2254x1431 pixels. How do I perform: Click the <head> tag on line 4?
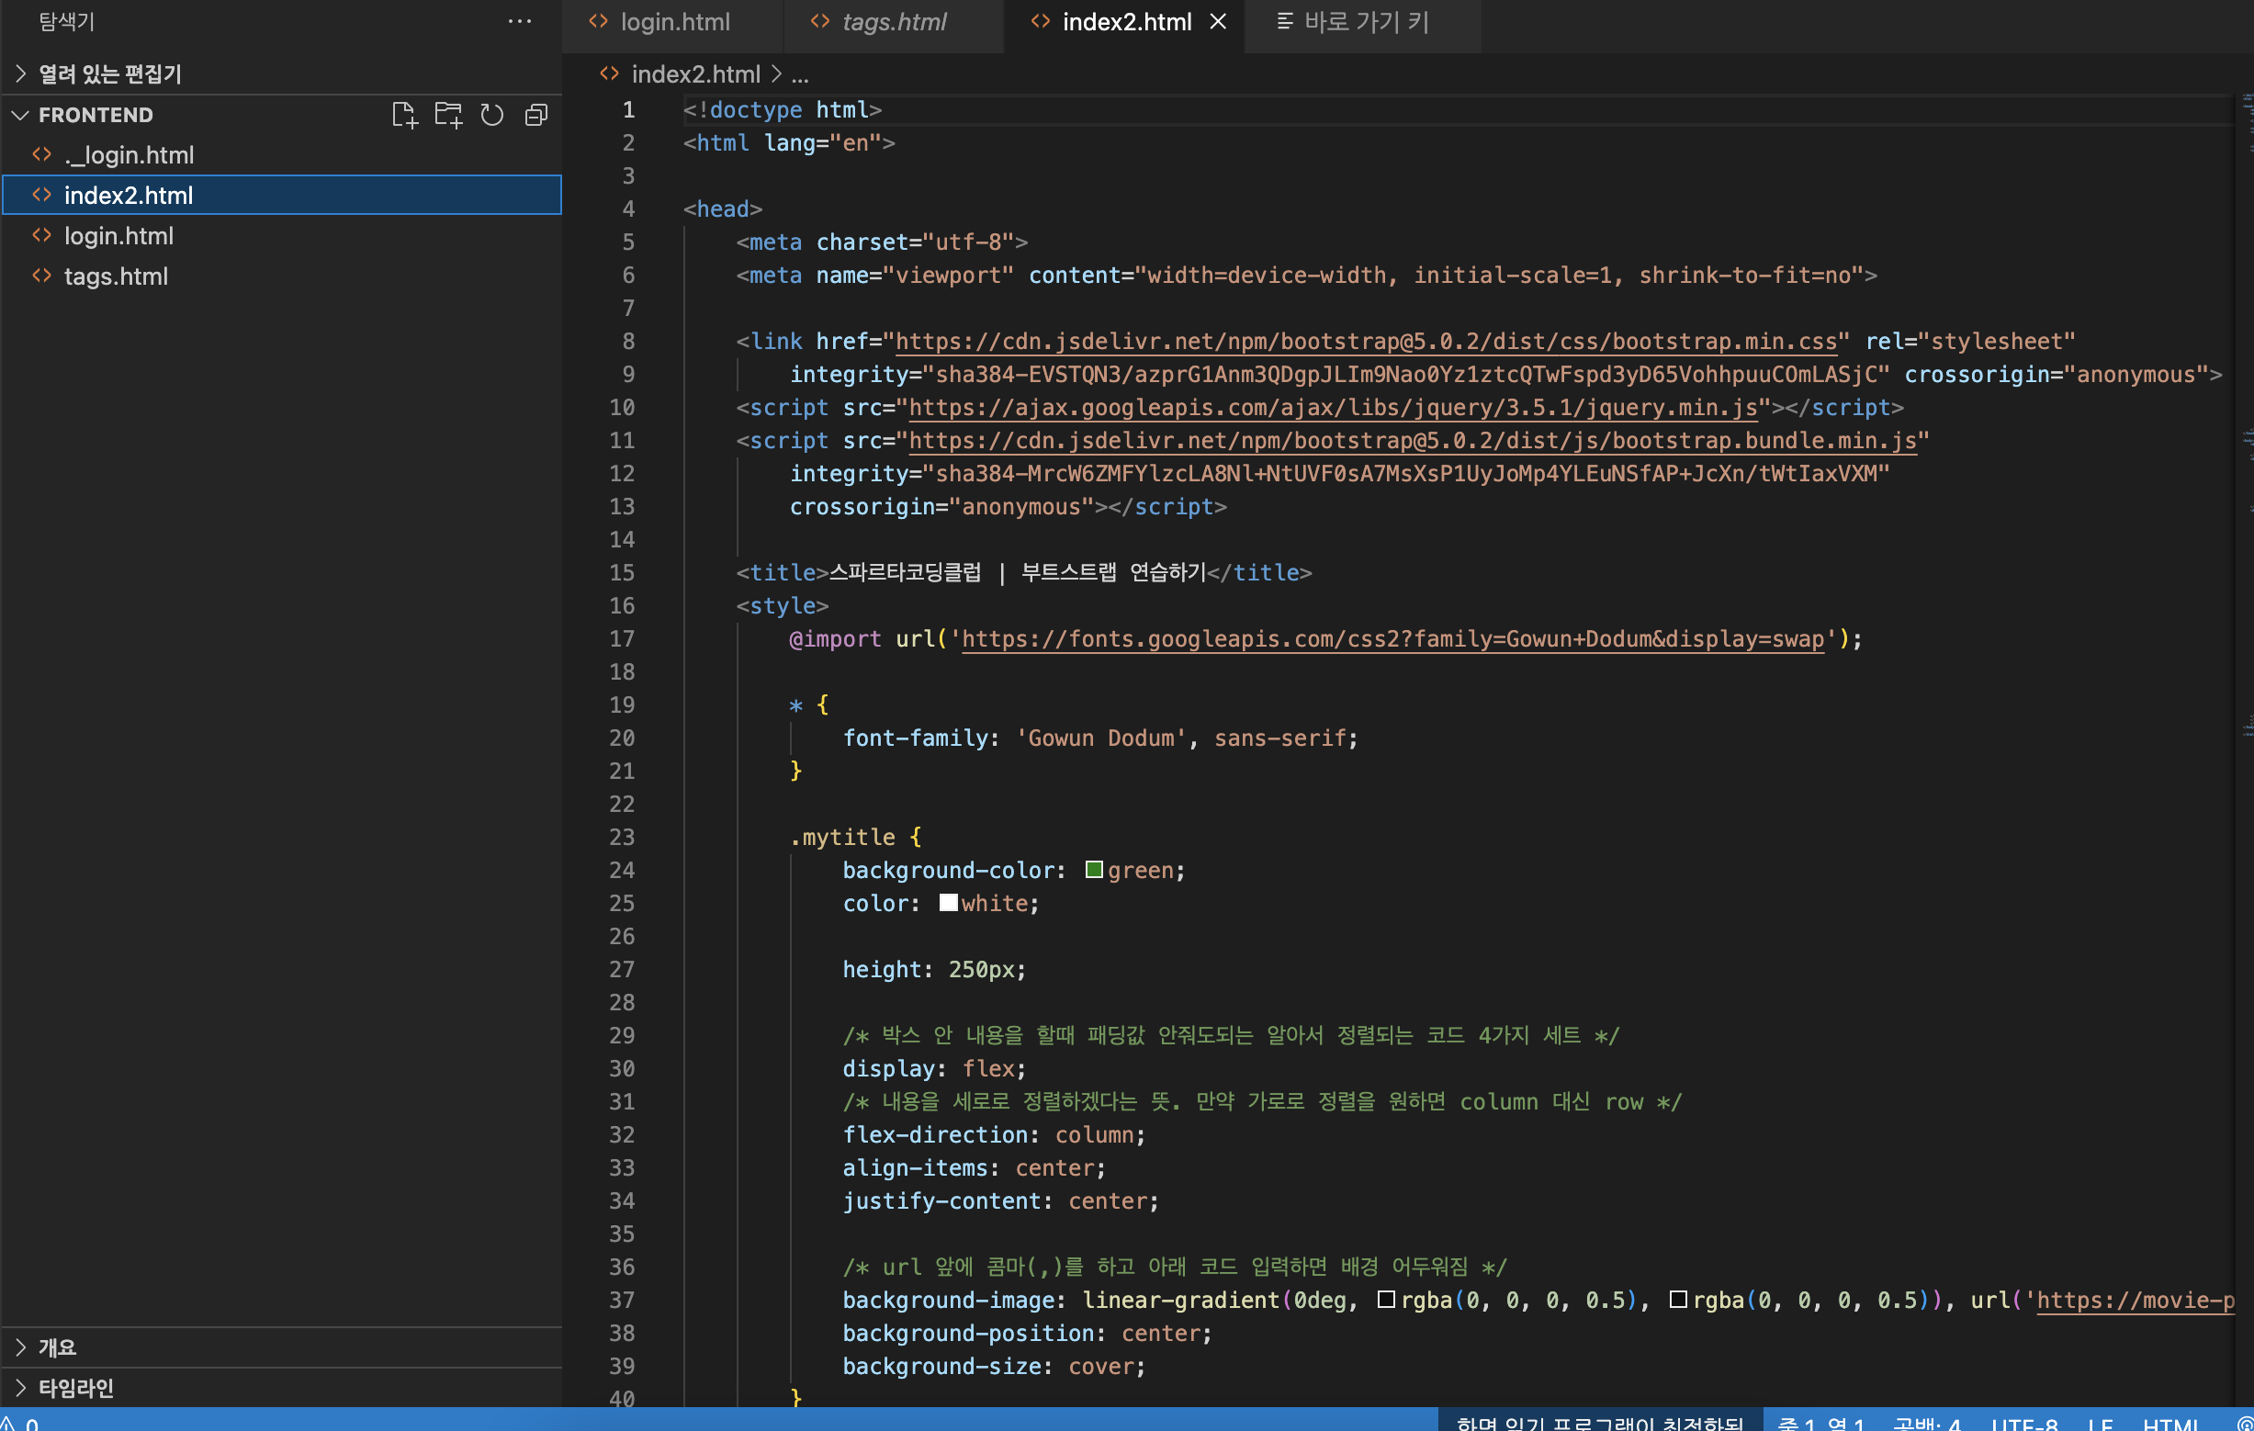click(723, 209)
